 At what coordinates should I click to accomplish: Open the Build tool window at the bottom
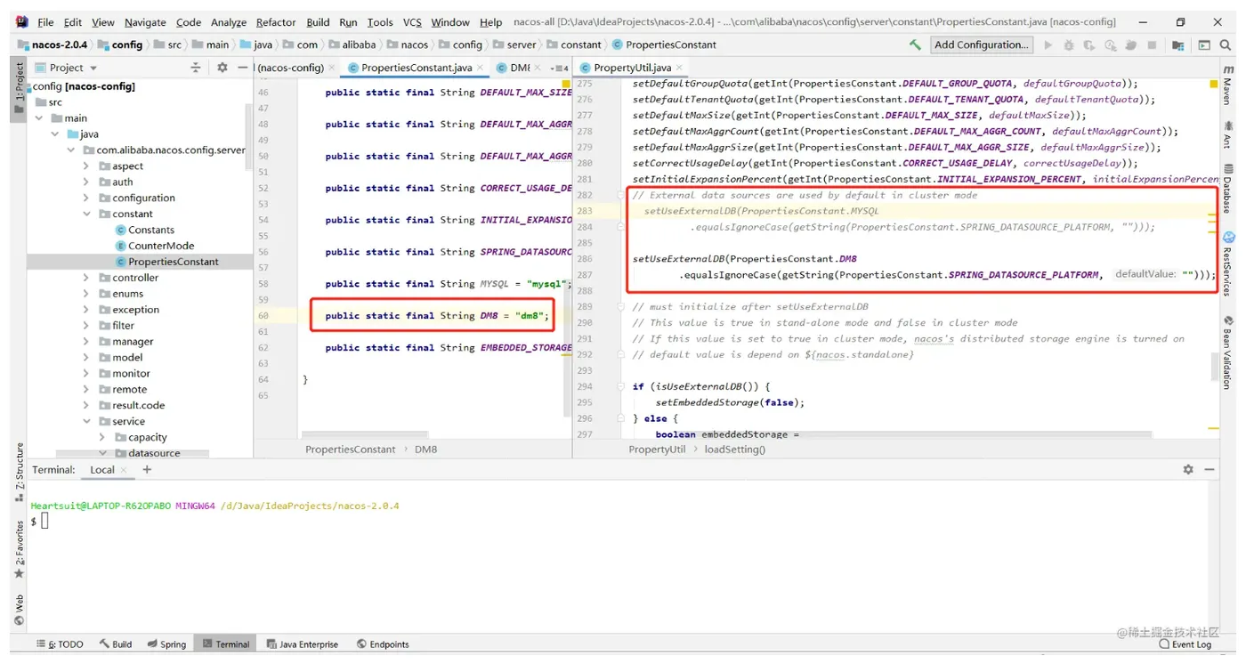[116, 644]
